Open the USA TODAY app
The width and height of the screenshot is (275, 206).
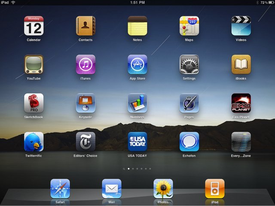(x=137, y=142)
